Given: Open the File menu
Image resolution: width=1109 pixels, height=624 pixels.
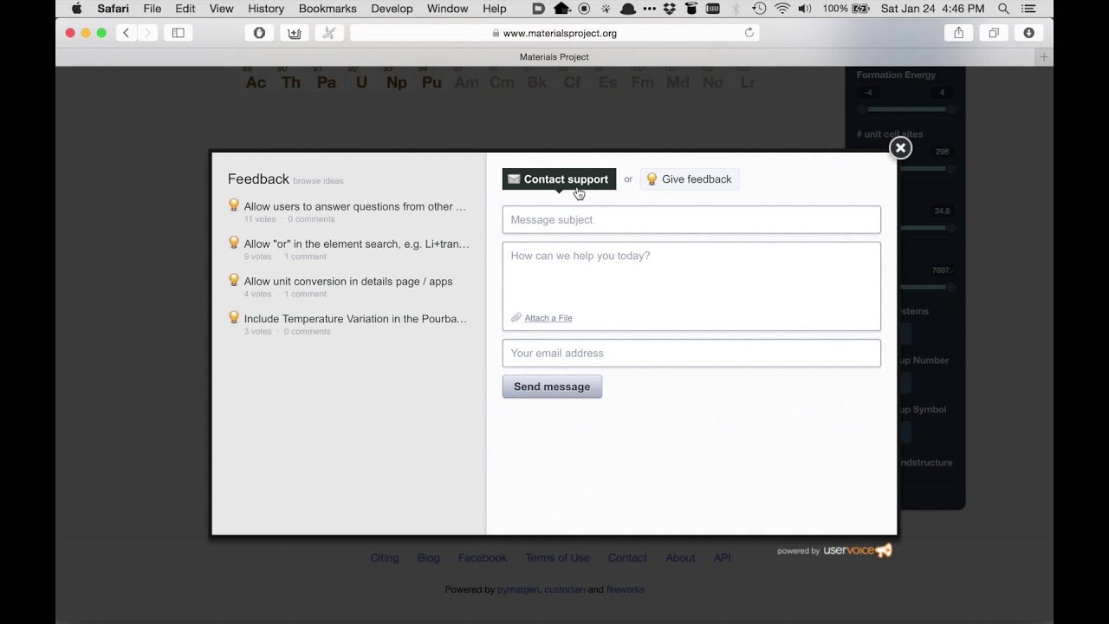Looking at the screenshot, I should pos(152,9).
